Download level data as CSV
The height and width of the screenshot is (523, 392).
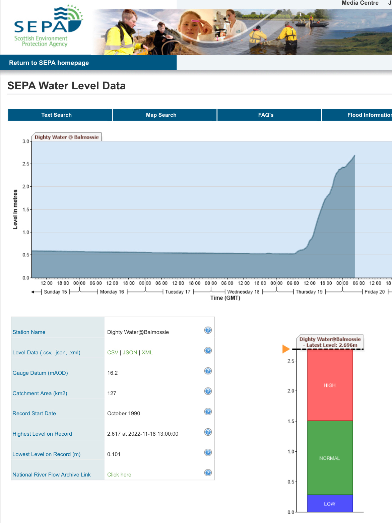113,353
